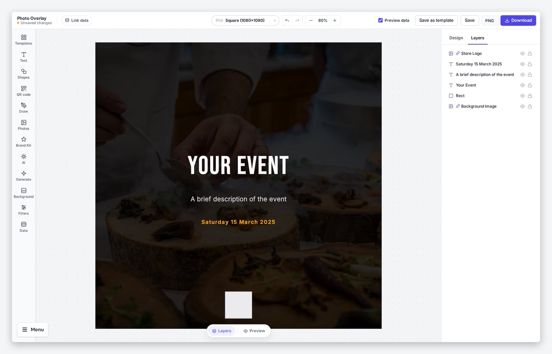Hide the Store Logo layer
Screen dimensions: 552x354
coord(522,53)
